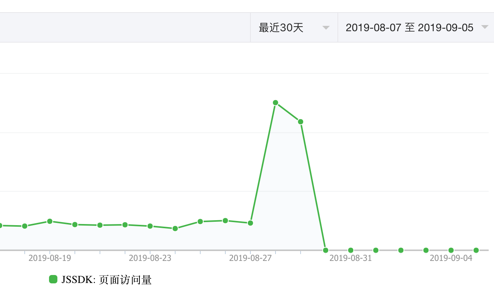Open the 2019-08-07 至 2019-09-05 date range picker
Screen dimensions: 494x302
pos(409,28)
